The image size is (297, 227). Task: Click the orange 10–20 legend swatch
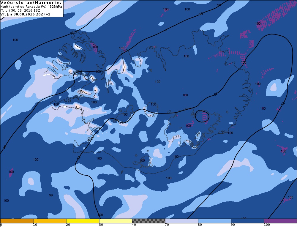tap(50, 221)
